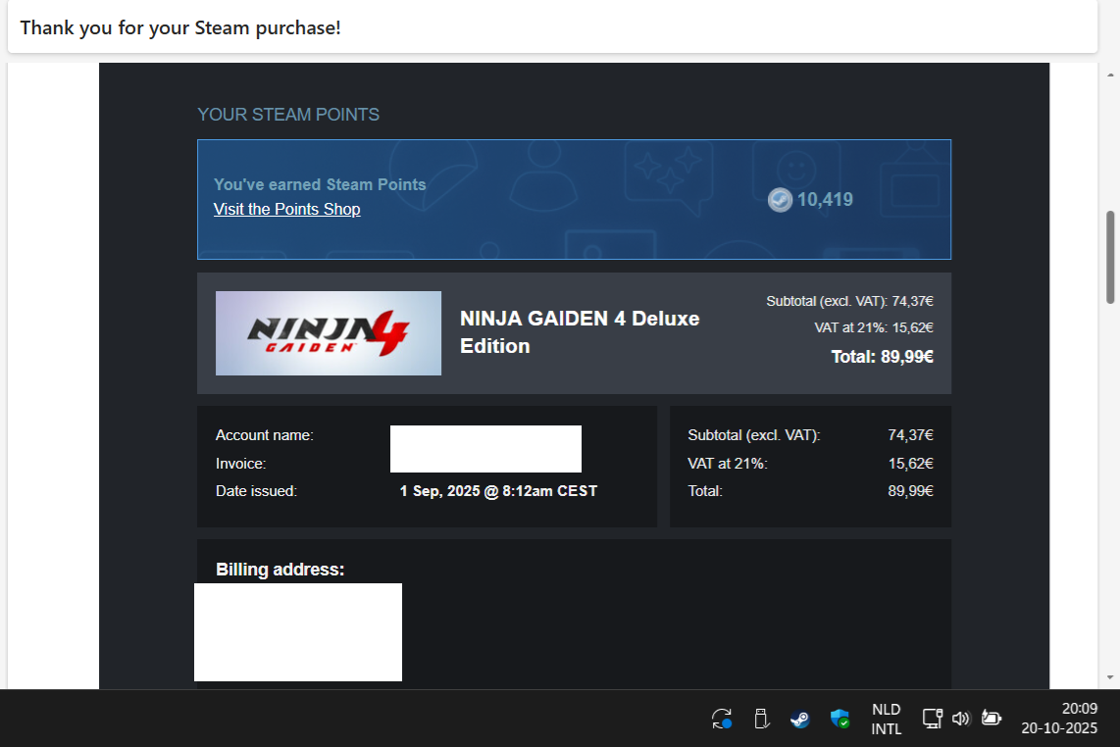Screen dimensions: 1120x747
Task: Open the Visit the Points Shop link
Action: 286,209
